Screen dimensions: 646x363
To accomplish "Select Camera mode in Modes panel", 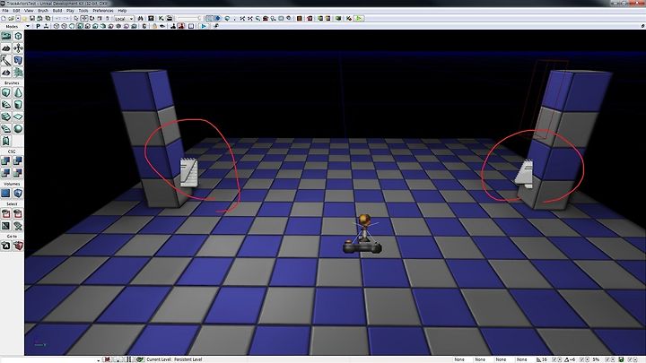I will pyautogui.click(x=5, y=36).
